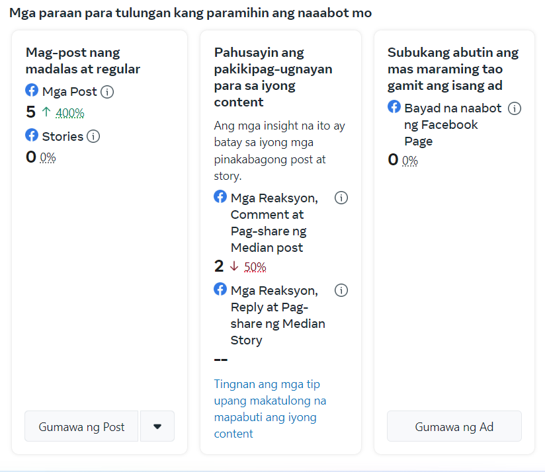Open info for Median Story reactions
545x472 pixels.
click(341, 290)
